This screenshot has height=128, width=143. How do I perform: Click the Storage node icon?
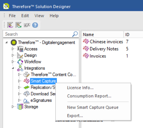click(20, 107)
